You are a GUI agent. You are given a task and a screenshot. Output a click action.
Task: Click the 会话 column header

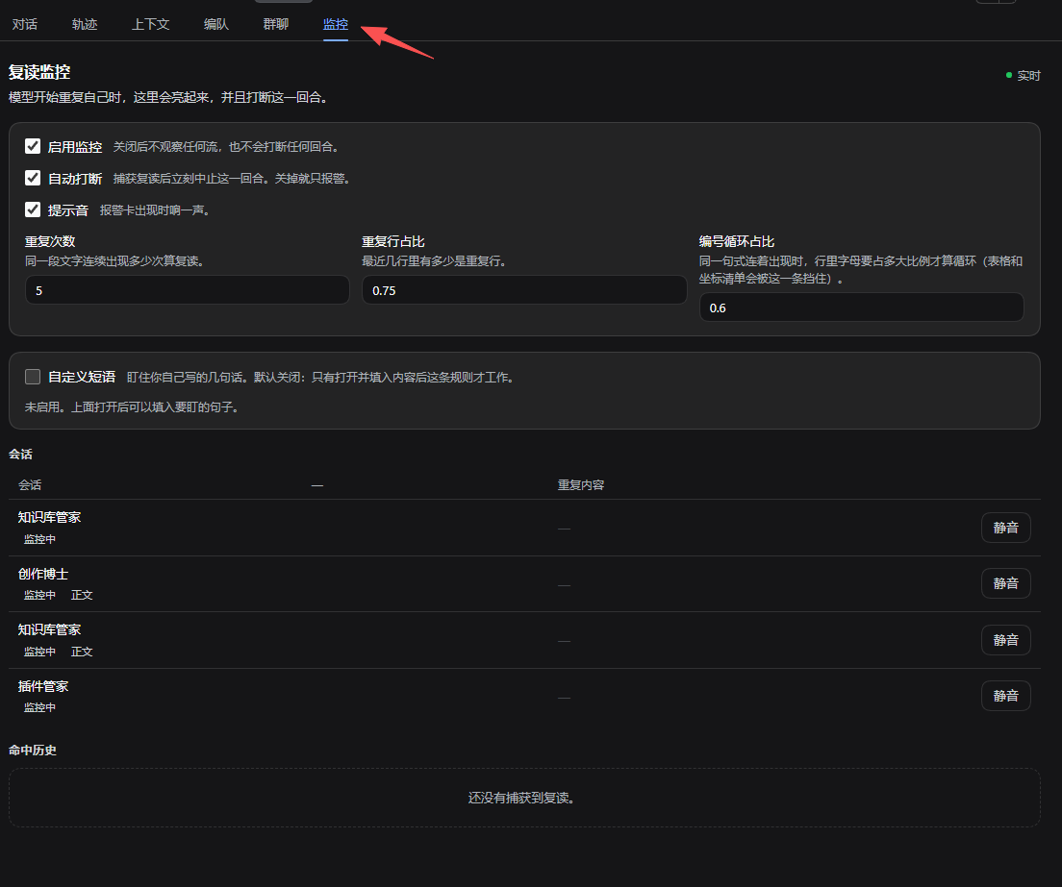click(x=30, y=485)
